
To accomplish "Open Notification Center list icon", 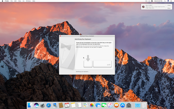I will (171, 1).
